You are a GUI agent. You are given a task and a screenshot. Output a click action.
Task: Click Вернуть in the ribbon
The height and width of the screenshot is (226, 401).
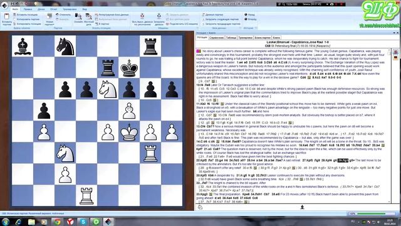click(x=62, y=19)
